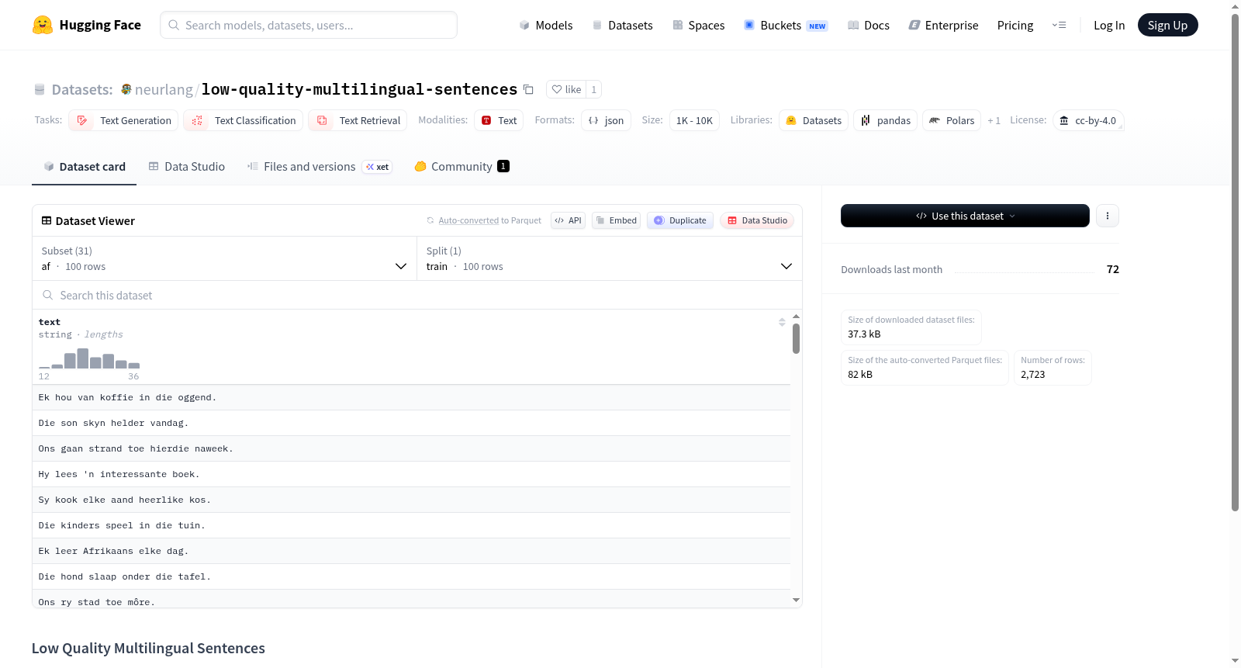
Task: Open the Data Studio tab
Action: coord(186,166)
